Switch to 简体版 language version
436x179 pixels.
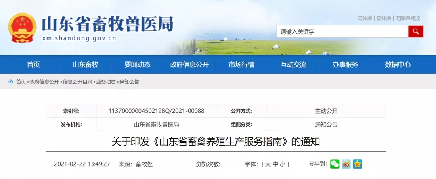point(365,18)
